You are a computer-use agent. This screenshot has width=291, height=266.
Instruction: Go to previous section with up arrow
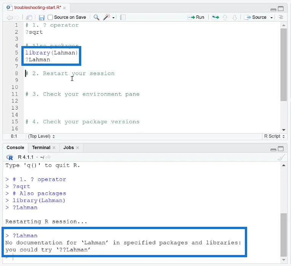point(225,18)
